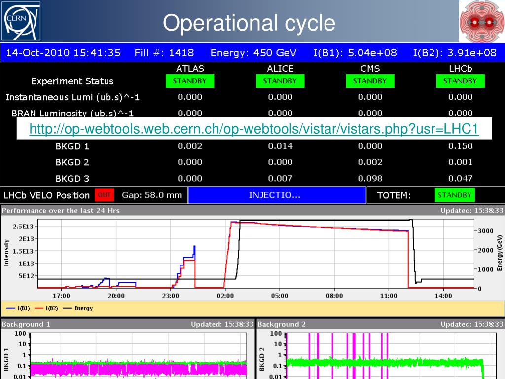Click the Background 1 BKGD plot area
The height and width of the screenshot is (379, 505).
pyautogui.click(x=139, y=356)
